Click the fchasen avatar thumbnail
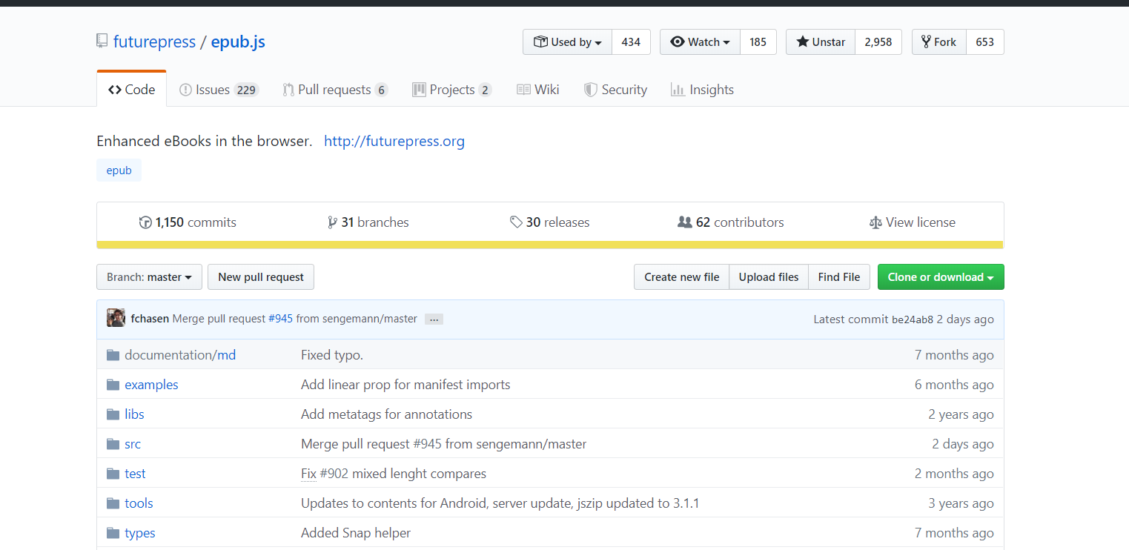The image size is (1129, 550). pyautogui.click(x=116, y=319)
